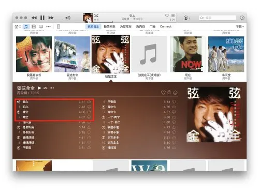The width and height of the screenshot is (259, 194).
Task: Select the iPhone device icon
Action: (59, 26)
